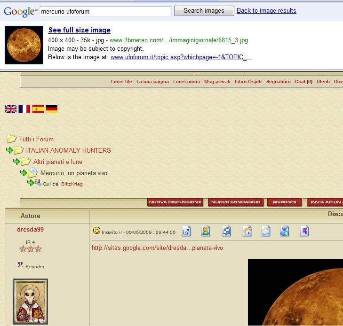Open I miei amici menu item
The height and width of the screenshot is (326, 343).
pos(186,82)
